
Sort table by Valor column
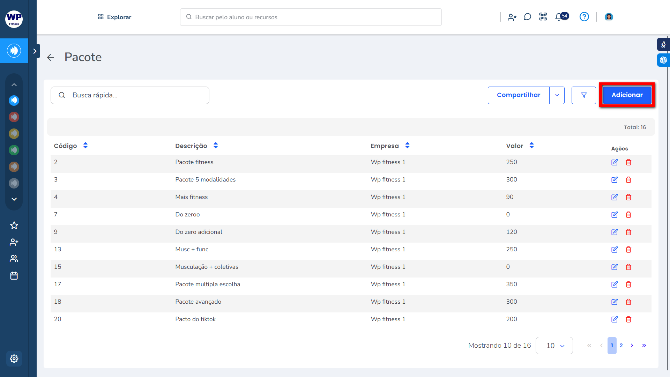tap(531, 146)
